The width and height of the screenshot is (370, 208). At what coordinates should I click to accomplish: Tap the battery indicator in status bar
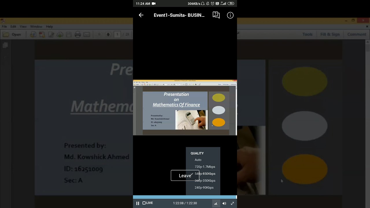click(x=231, y=3)
